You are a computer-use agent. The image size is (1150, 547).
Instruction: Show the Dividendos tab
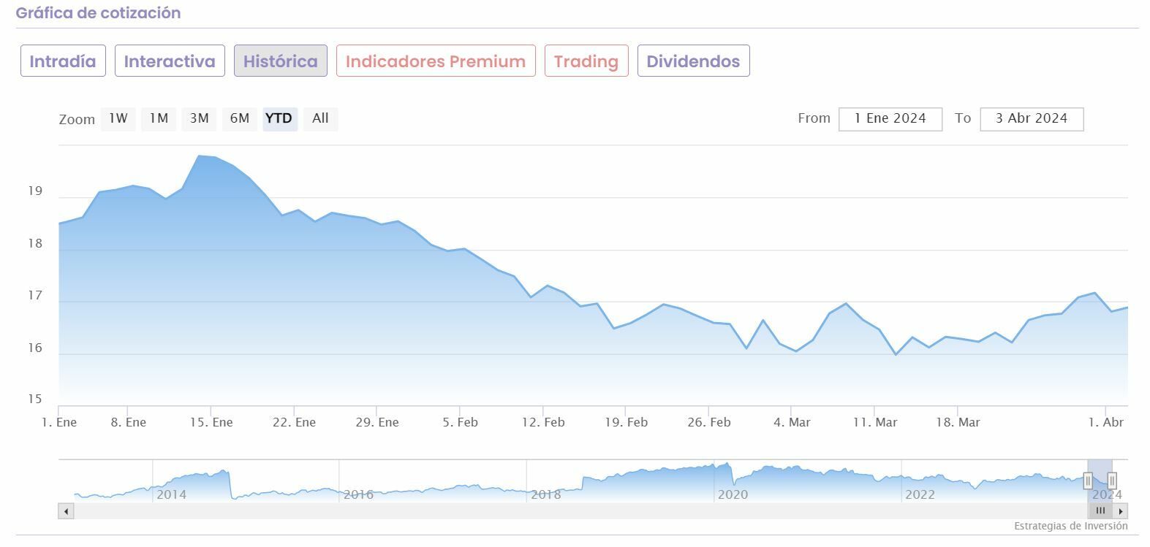(693, 61)
